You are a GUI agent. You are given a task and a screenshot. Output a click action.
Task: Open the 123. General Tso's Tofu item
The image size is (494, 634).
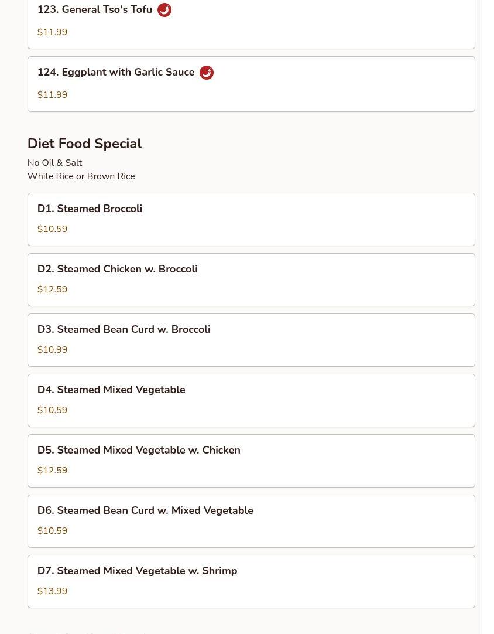(x=251, y=22)
